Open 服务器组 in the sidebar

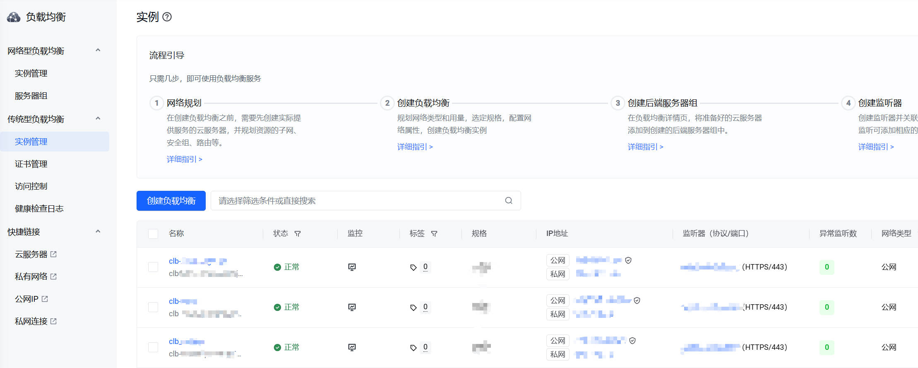31,96
